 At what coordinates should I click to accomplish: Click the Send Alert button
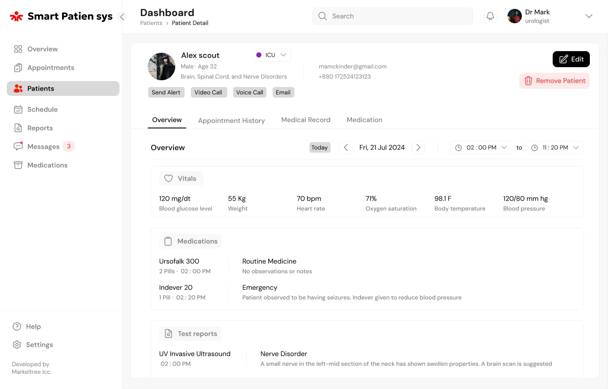coord(166,92)
